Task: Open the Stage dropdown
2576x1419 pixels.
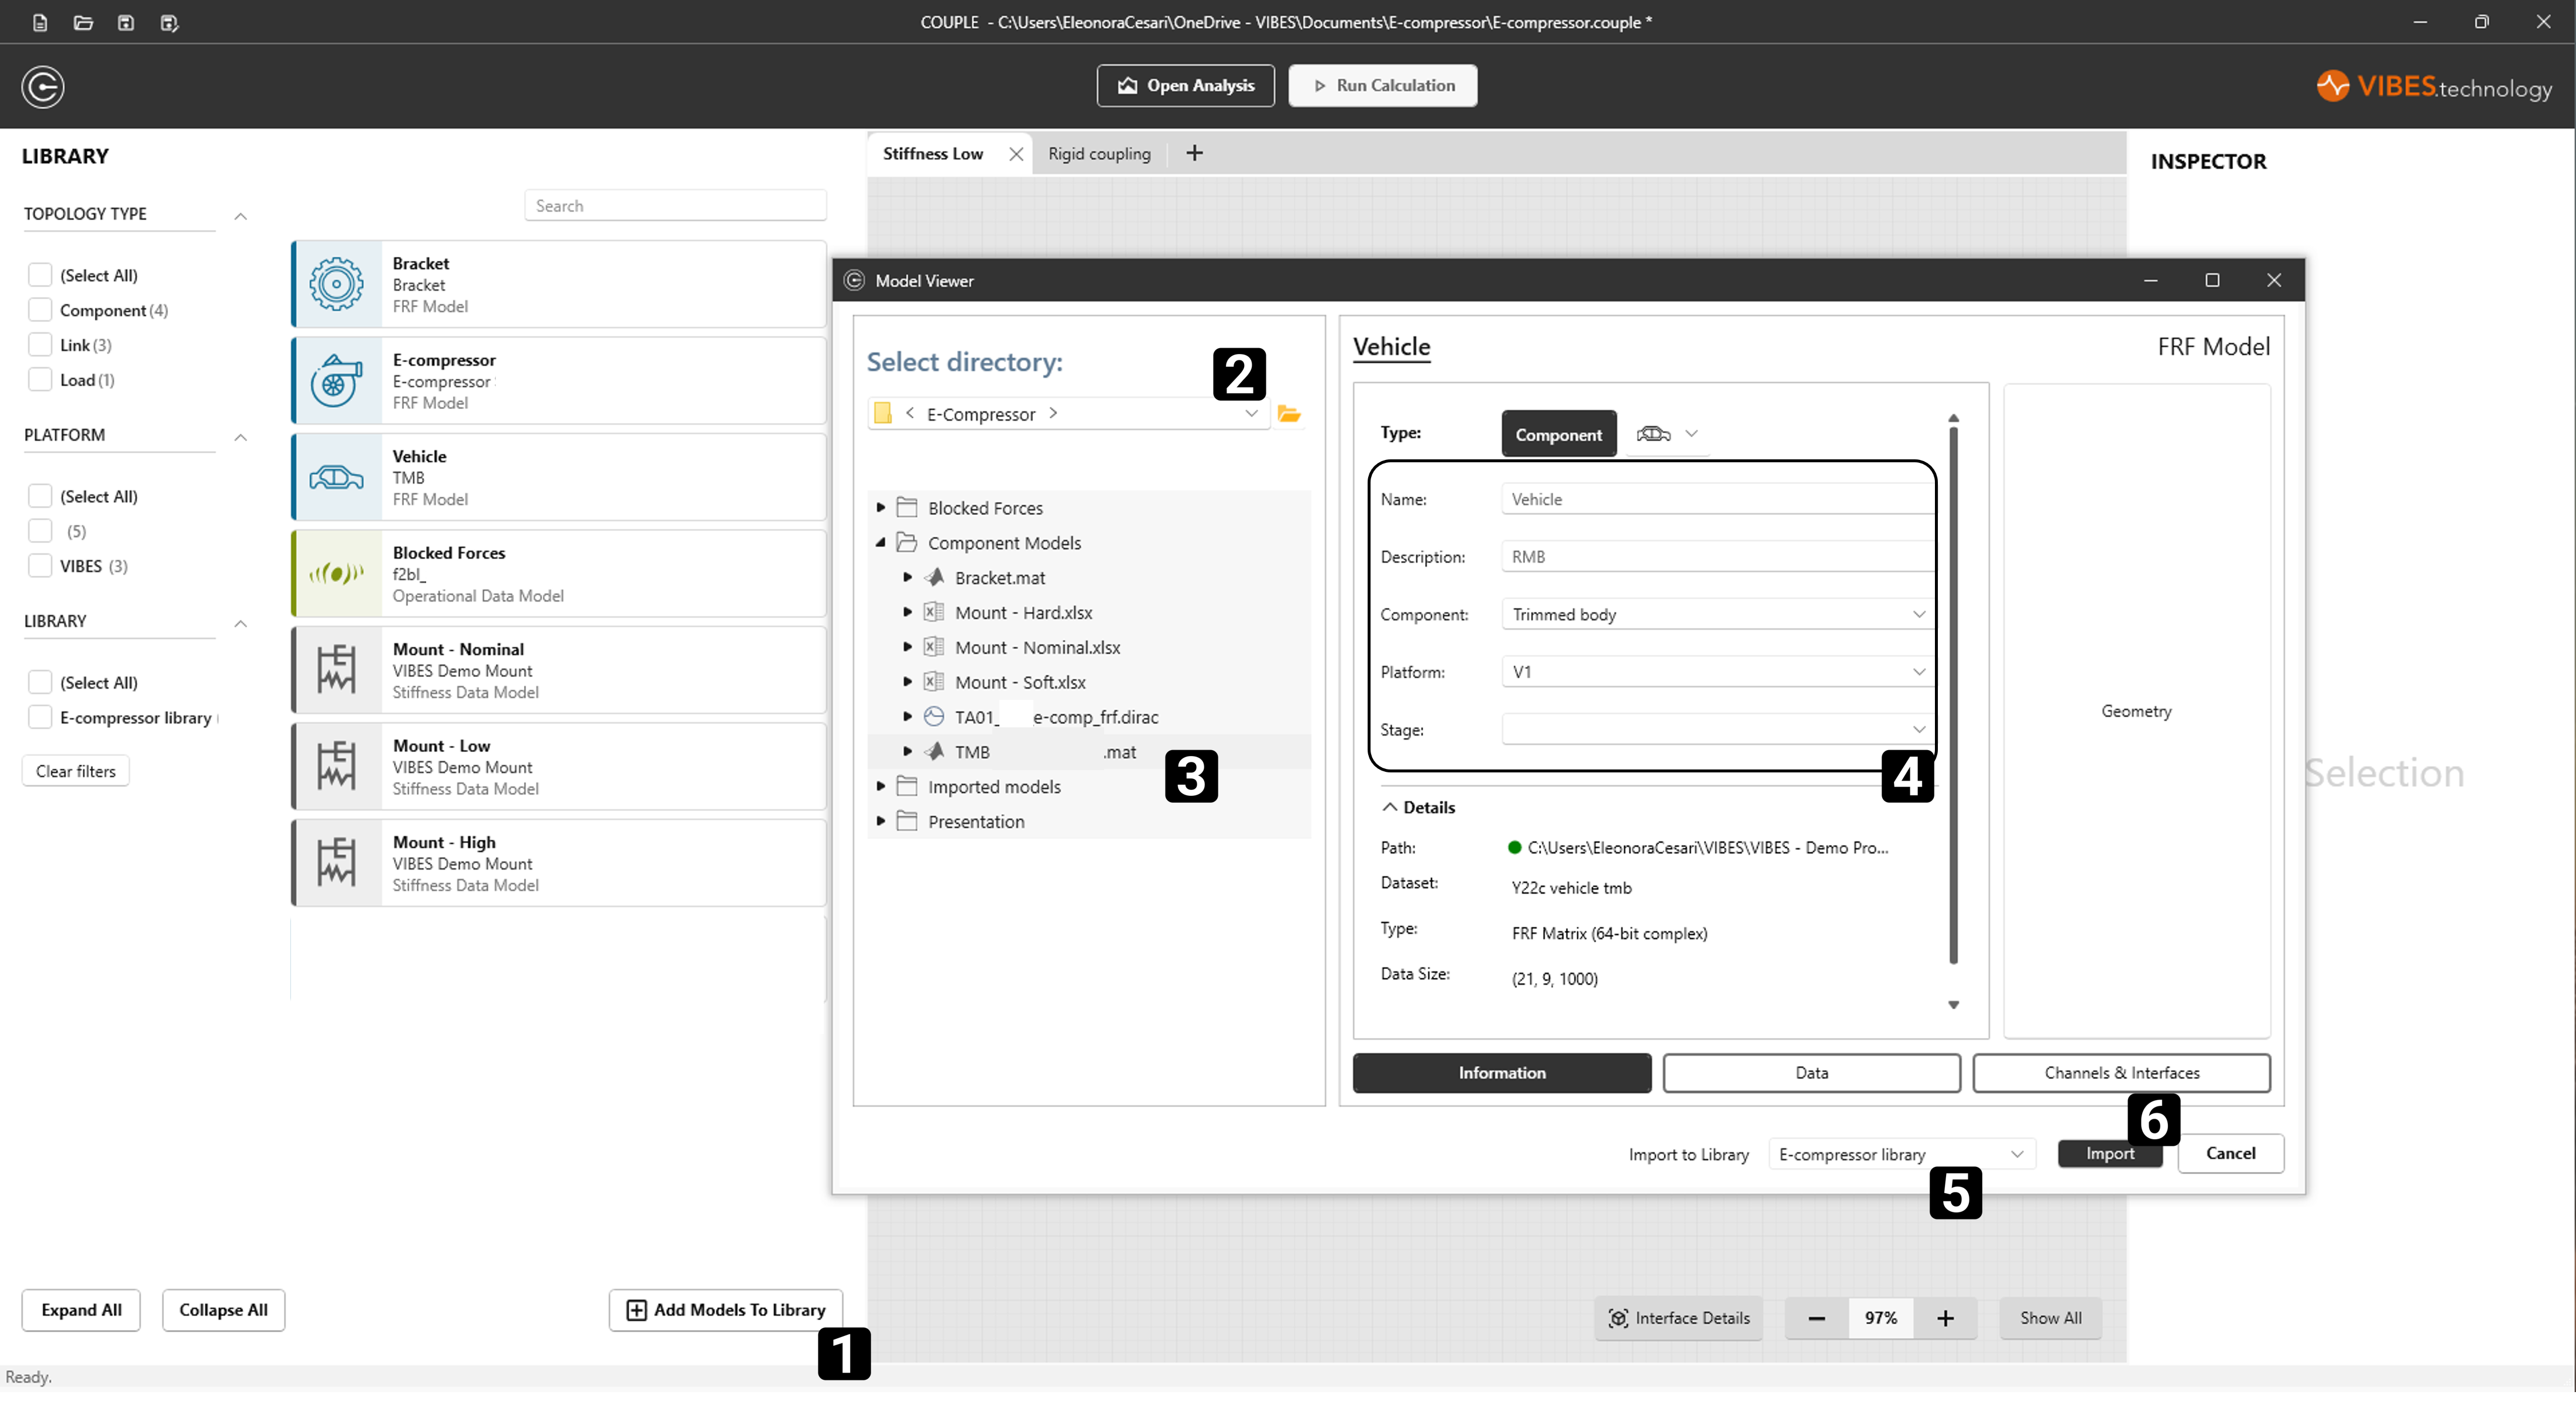Action: point(1717,730)
